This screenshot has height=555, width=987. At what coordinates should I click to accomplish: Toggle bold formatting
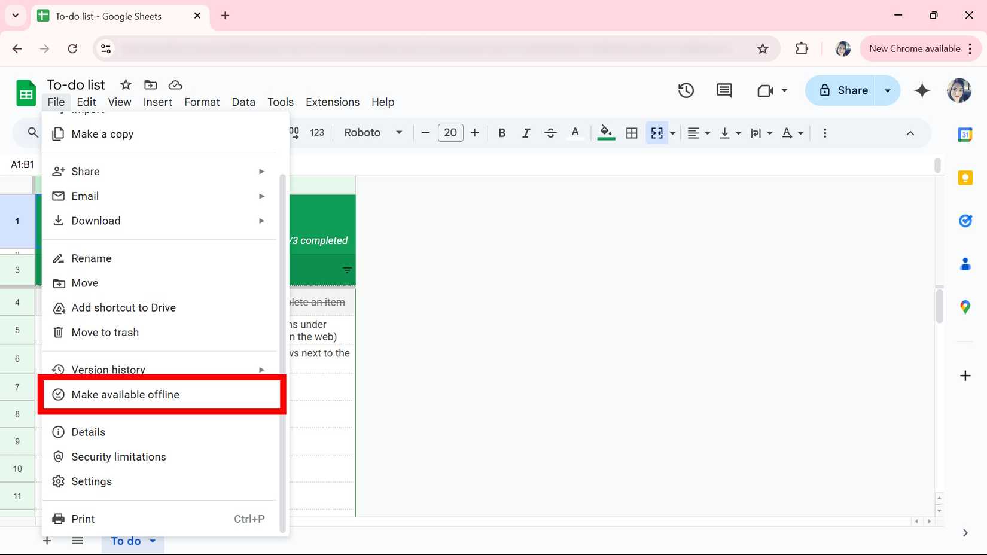(502, 133)
